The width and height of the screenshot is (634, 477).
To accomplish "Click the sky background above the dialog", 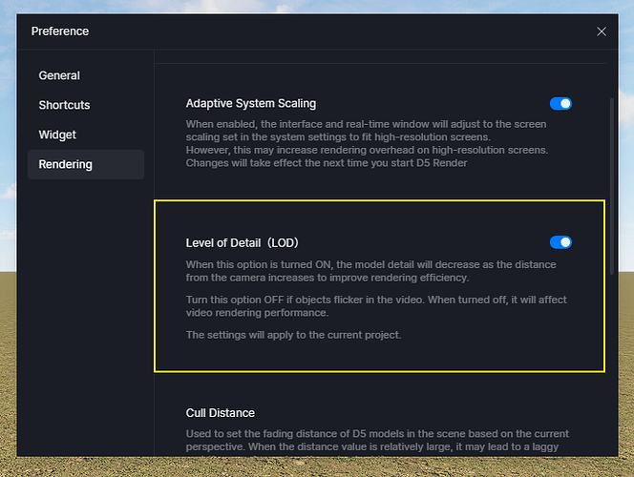I will click(x=317, y=6).
